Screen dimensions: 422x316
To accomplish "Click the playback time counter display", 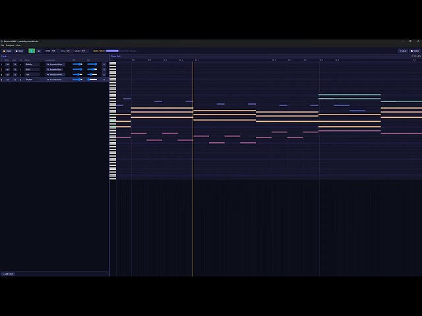I will coord(99,51).
